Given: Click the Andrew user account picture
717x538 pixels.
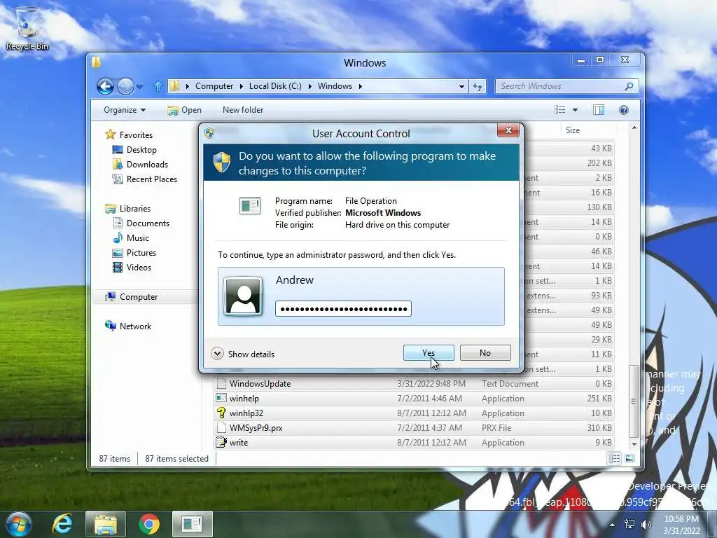Looking at the screenshot, I should (243, 296).
